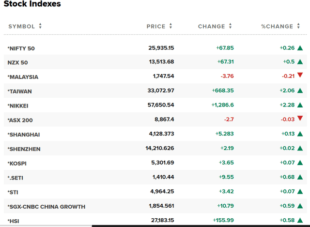Screen dimensions: 310x227
Task: Click the green up arrow for NIFTY 50
Action: pyautogui.click(x=300, y=48)
